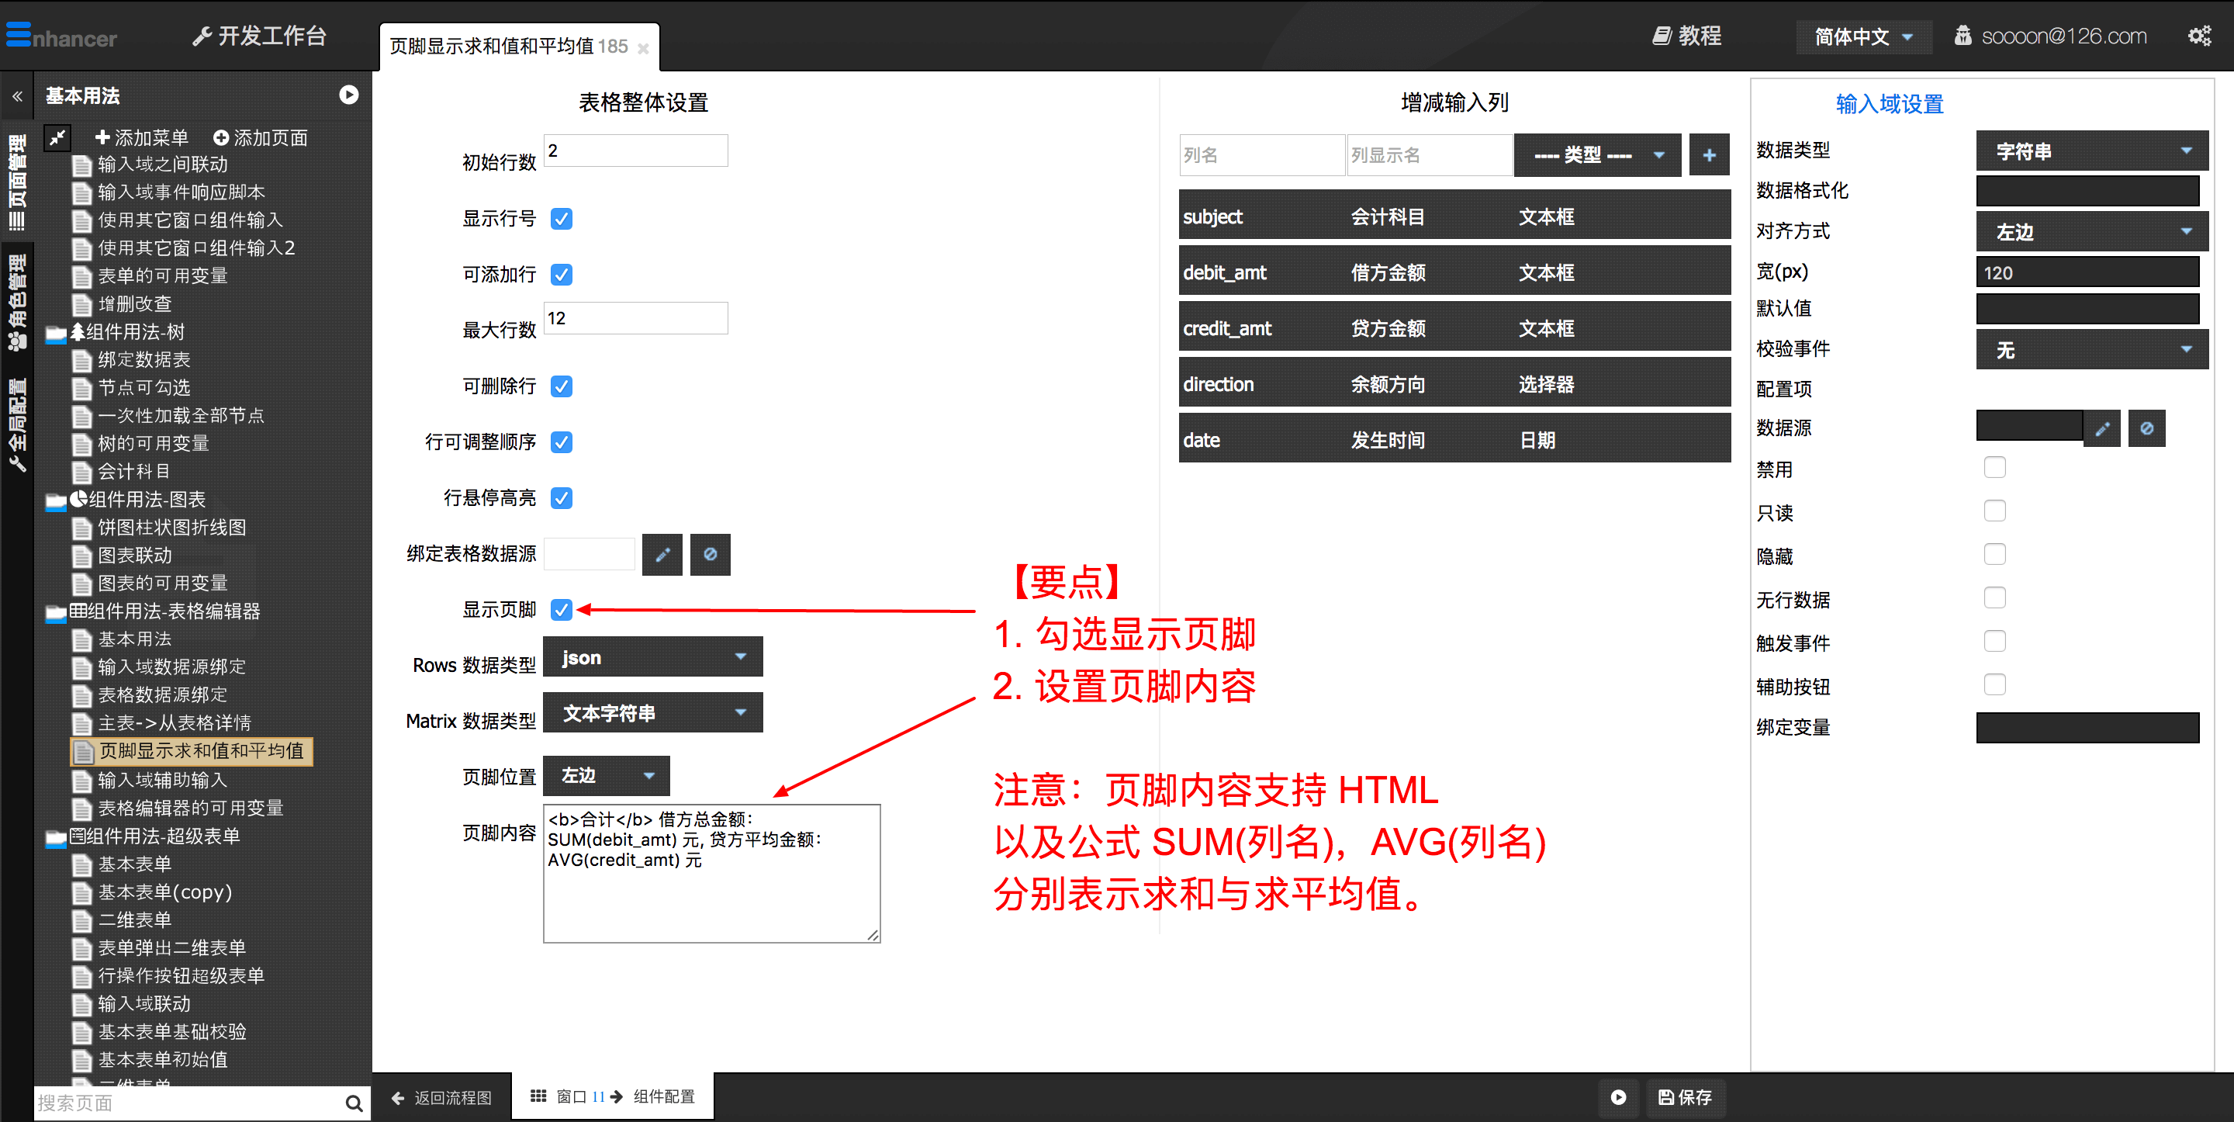Switch to the 组件配置 tab
This screenshot has width=2234, height=1122.
point(663,1097)
